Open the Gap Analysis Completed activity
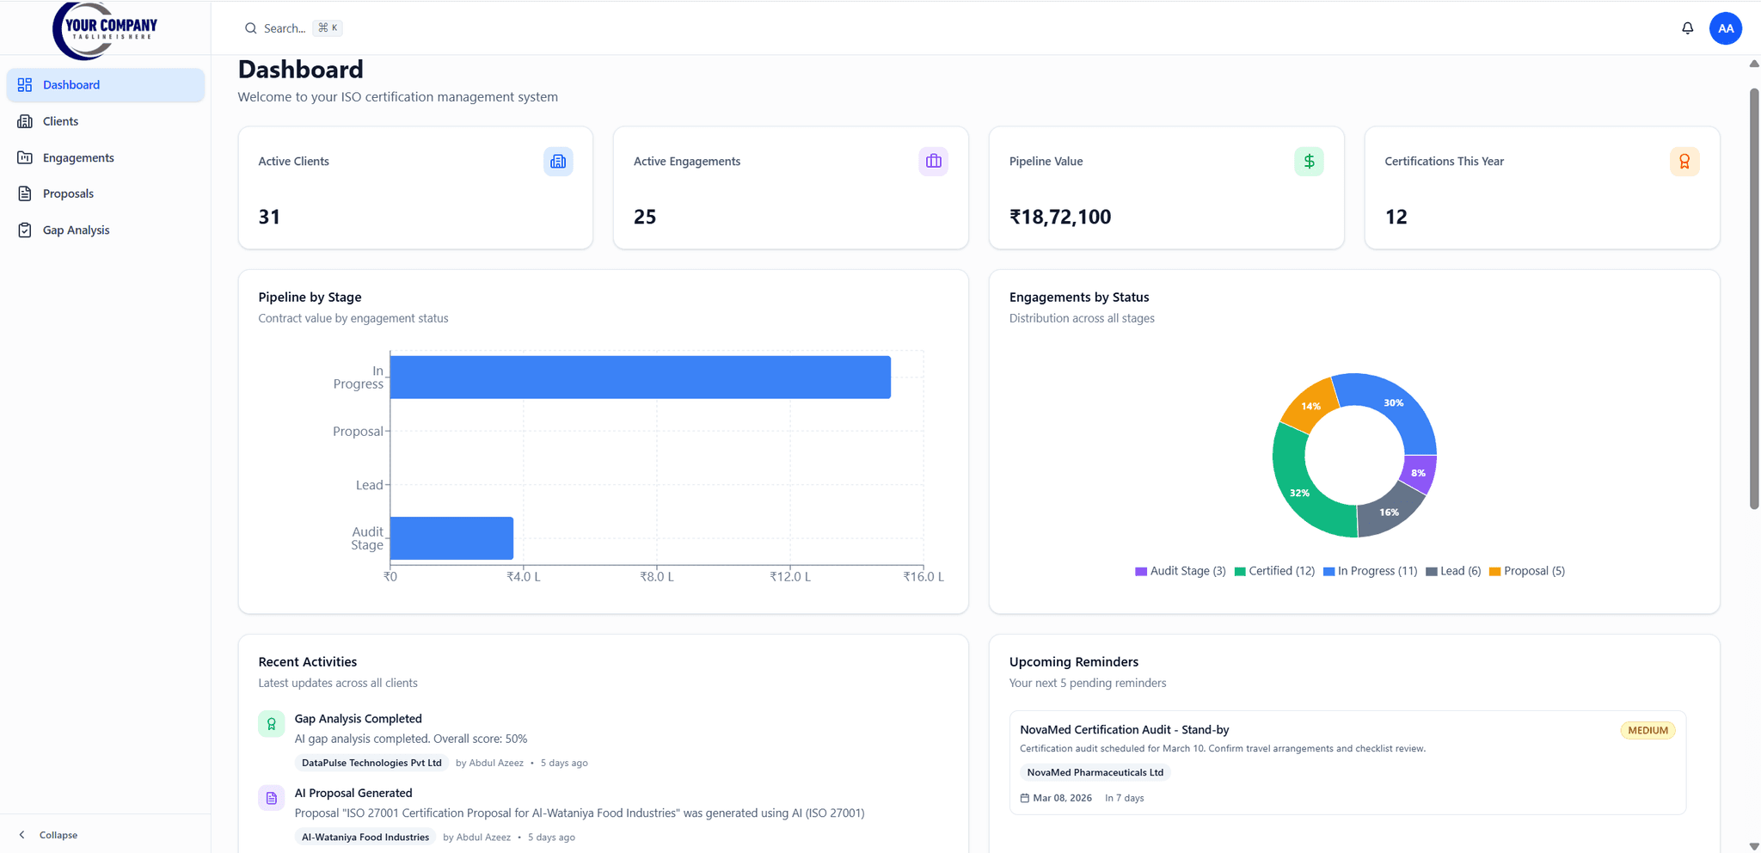Viewport: 1761px width, 853px height. coord(358,719)
